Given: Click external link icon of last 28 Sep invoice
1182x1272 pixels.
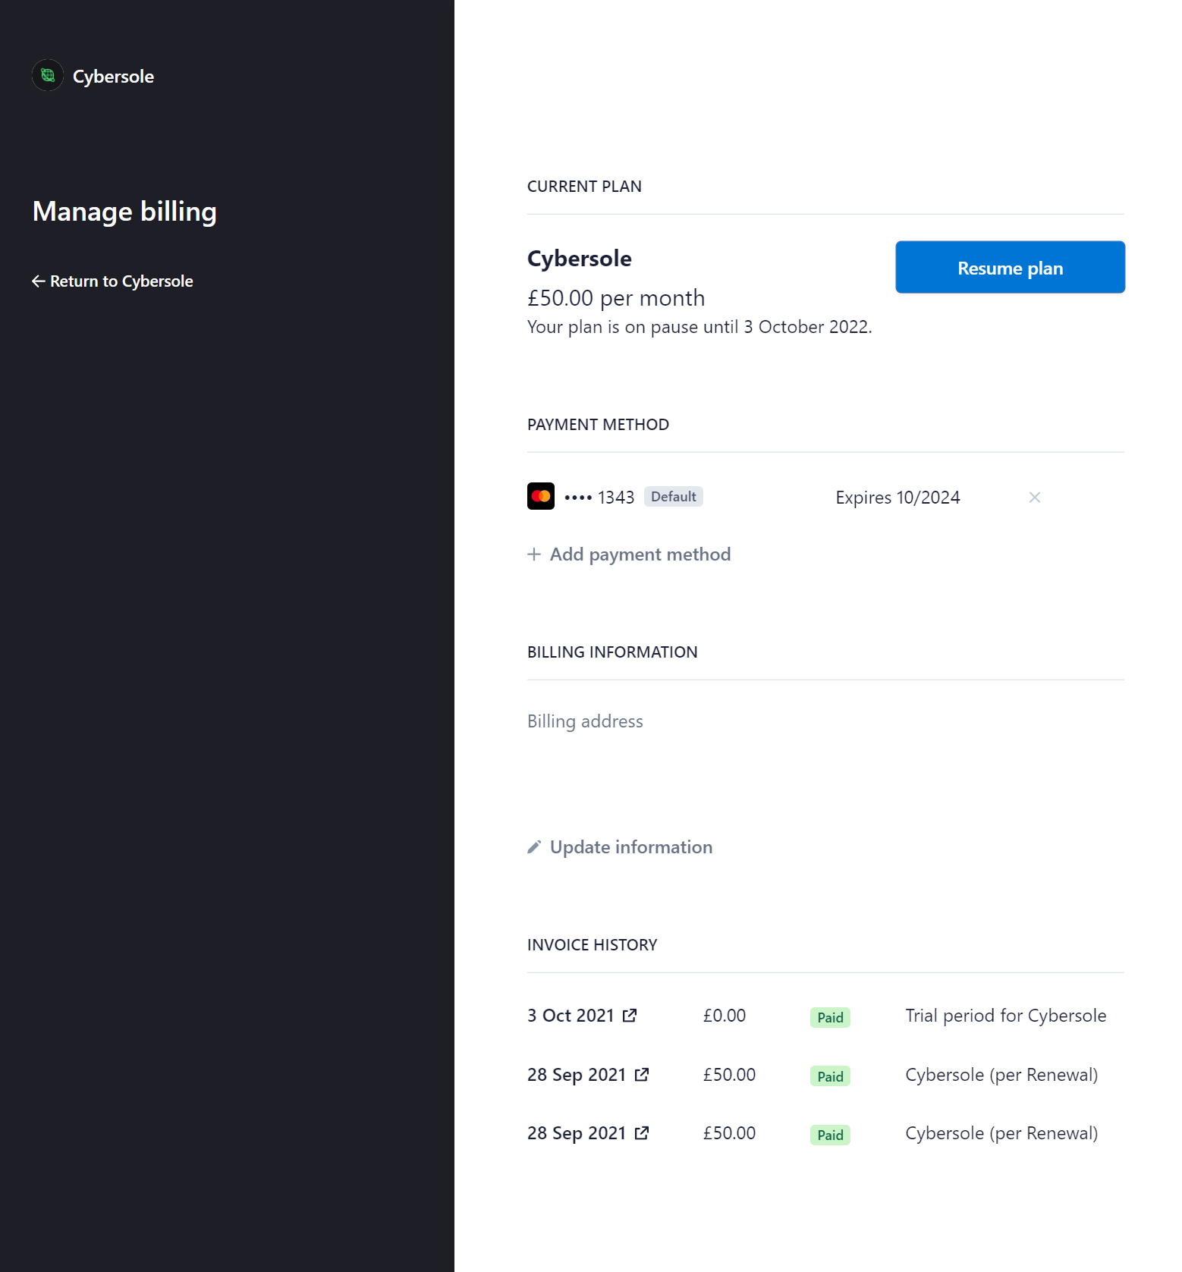Looking at the screenshot, I should [642, 1133].
